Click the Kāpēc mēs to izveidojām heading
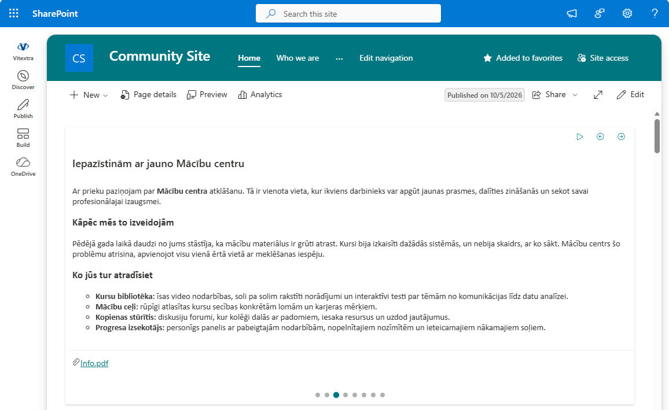The width and height of the screenshot is (669, 410). tap(123, 223)
